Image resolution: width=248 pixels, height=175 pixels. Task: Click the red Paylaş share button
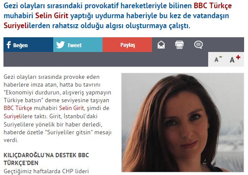coord(127,45)
